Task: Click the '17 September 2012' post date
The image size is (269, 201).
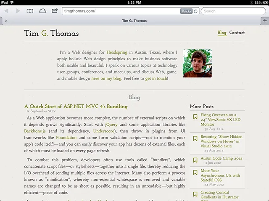Action: [41, 111]
